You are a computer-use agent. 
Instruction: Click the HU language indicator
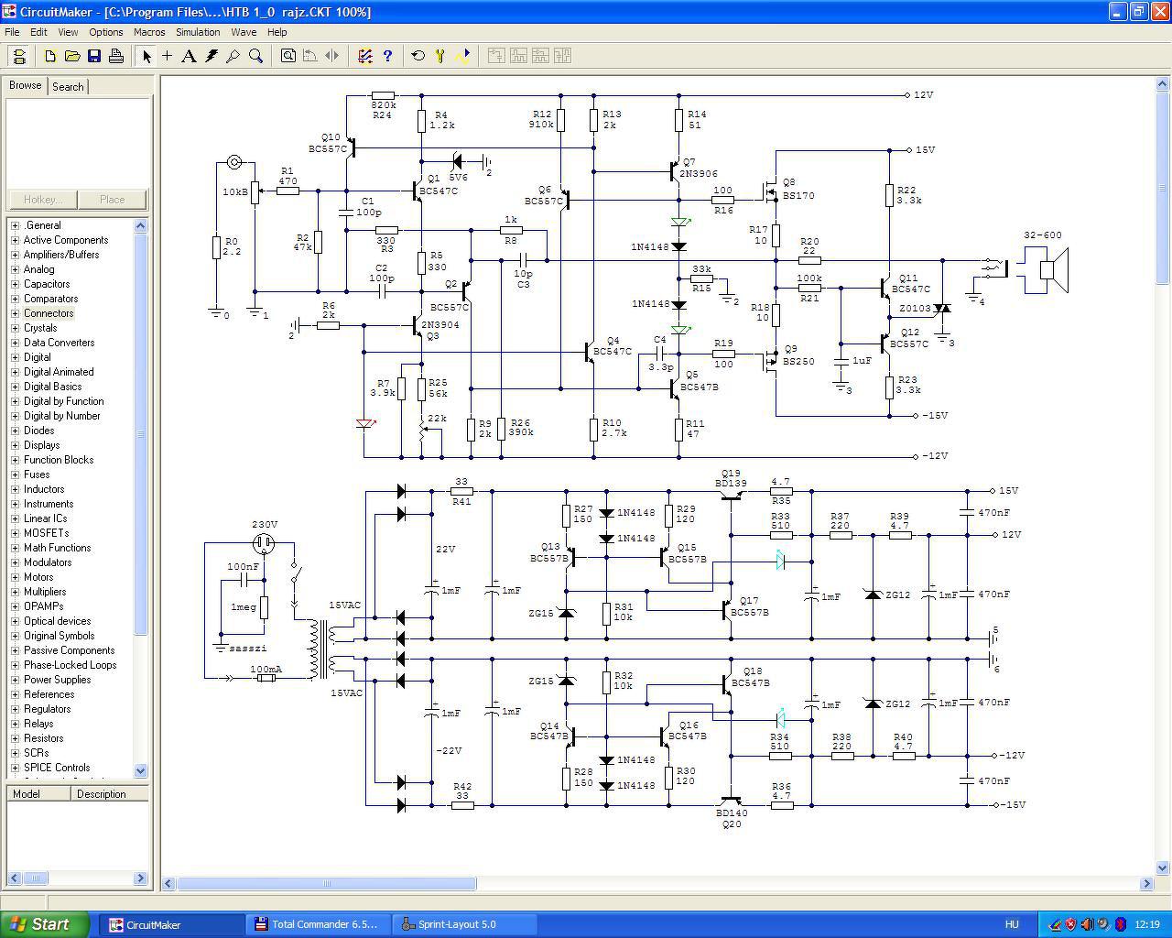[1012, 924]
